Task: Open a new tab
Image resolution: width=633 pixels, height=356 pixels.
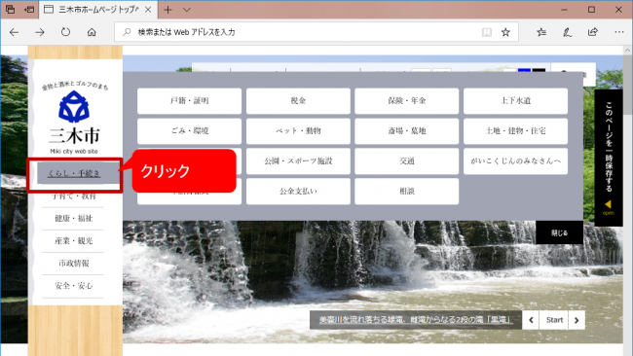Action: point(168,10)
